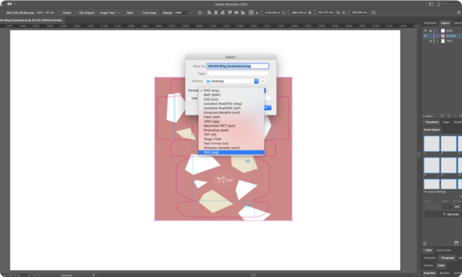Click the Discover lightbulb icon
This screenshot has height=277, width=462.
[x=438, y=4]
